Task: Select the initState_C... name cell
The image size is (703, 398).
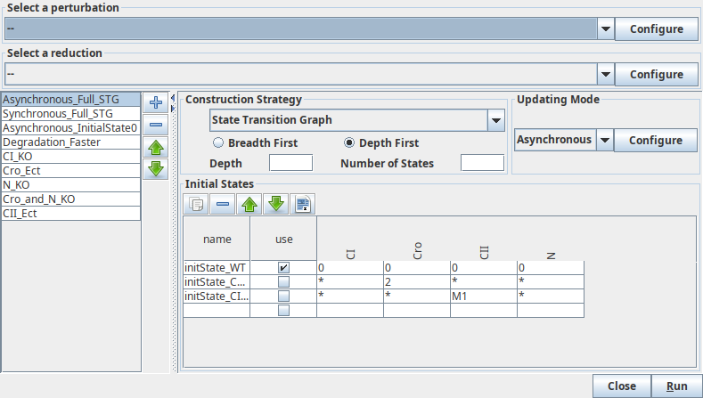Action: point(217,282)
